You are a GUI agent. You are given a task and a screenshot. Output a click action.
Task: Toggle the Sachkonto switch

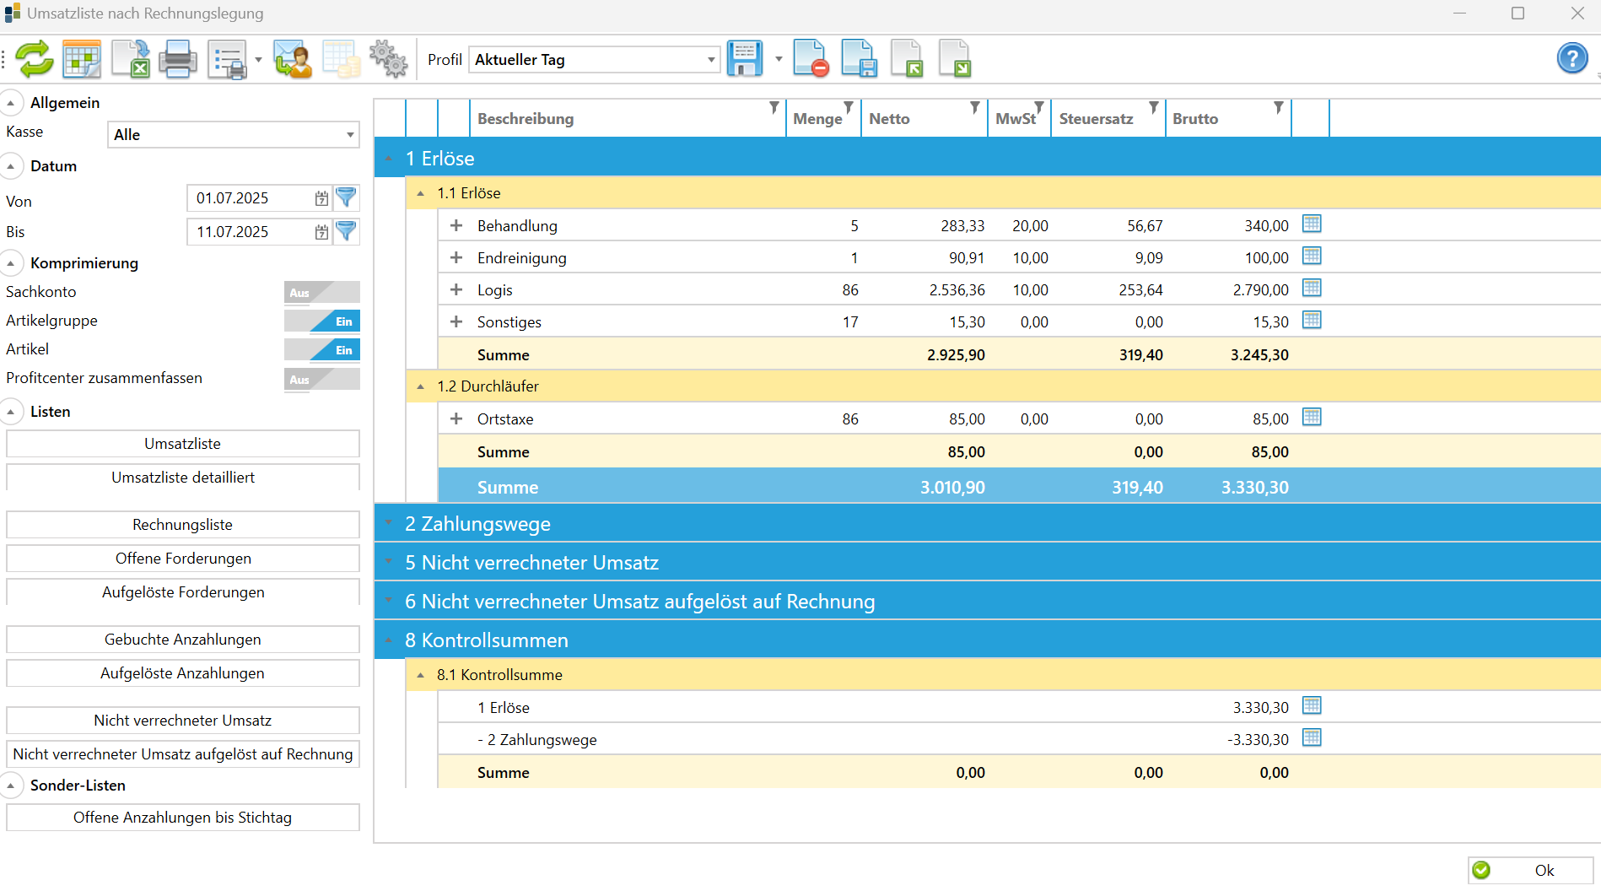322,292
